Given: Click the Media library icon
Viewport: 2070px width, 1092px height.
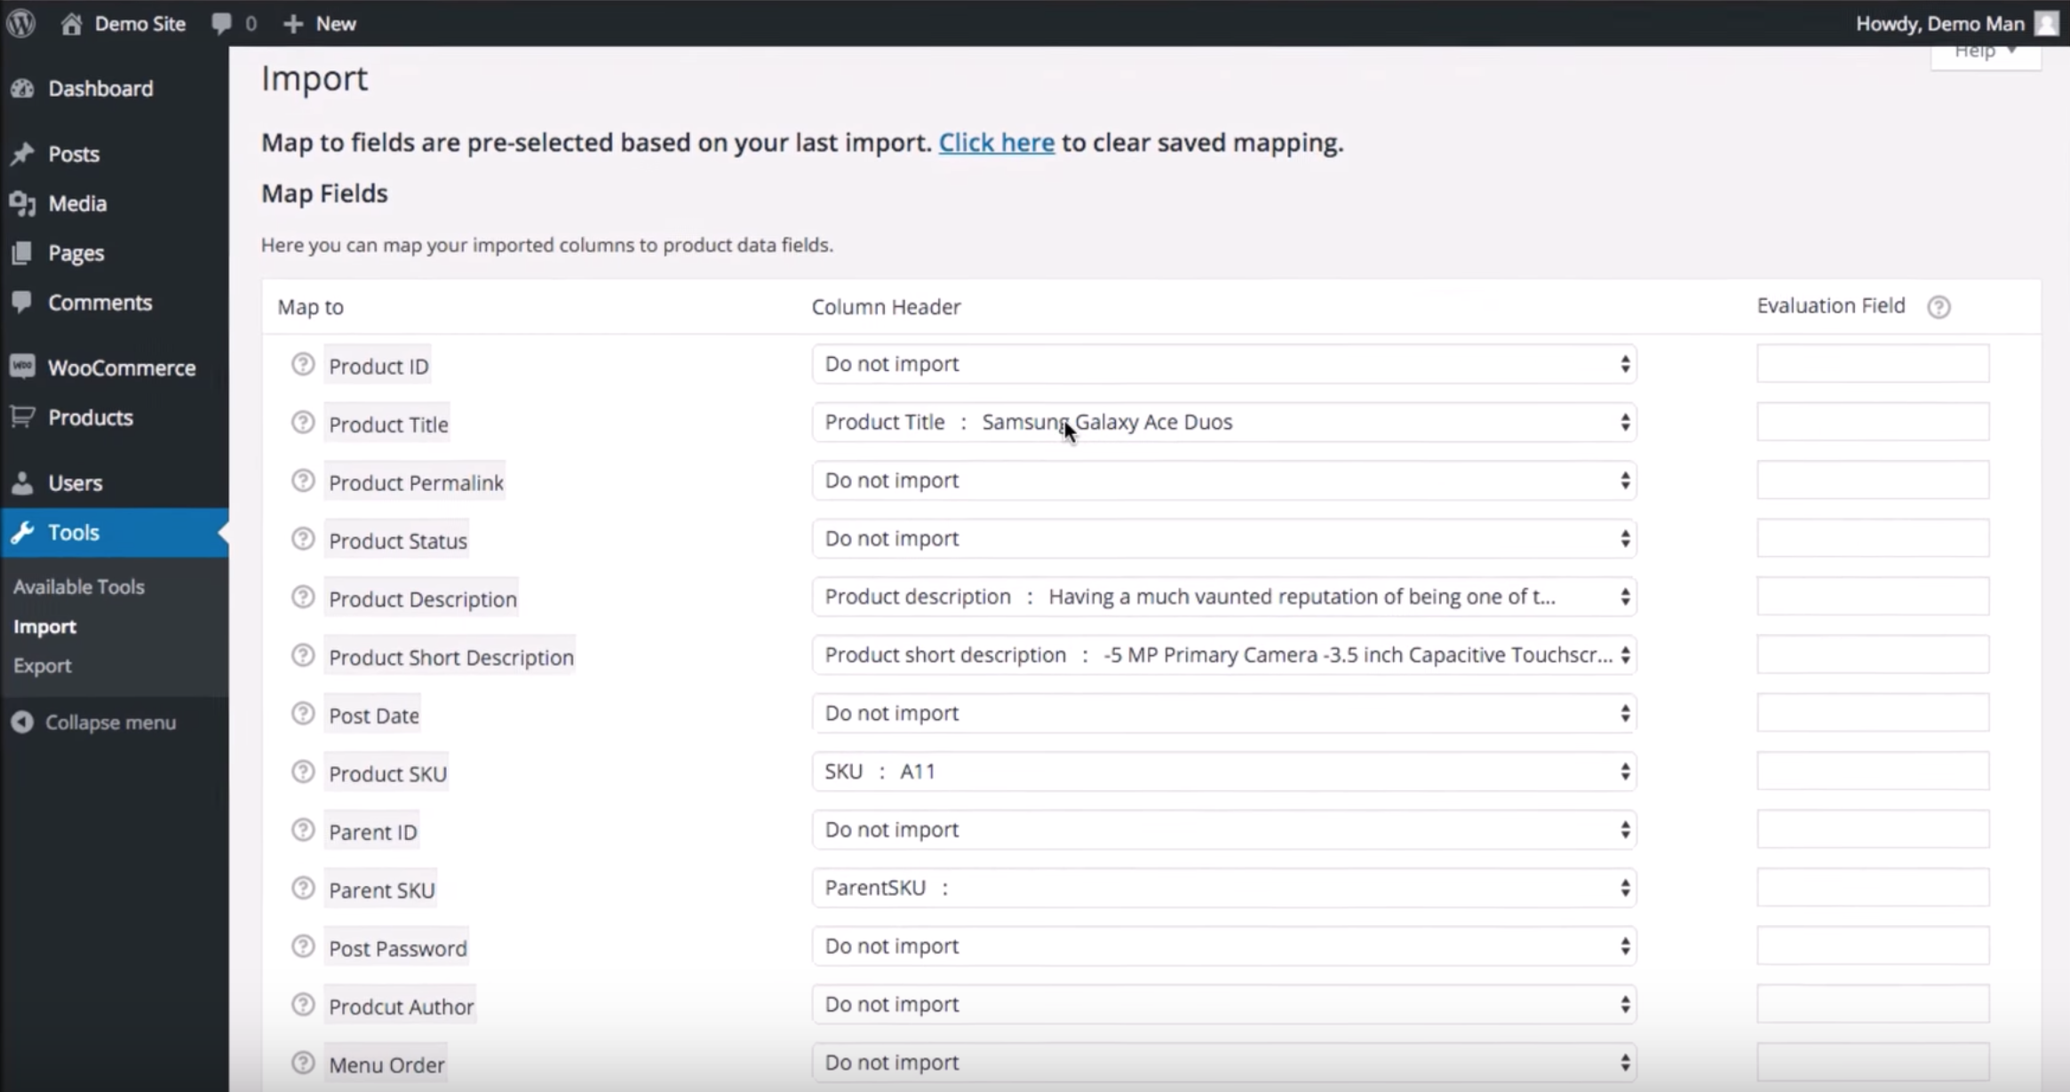Looking at the screenshot, I should (25, 202).
